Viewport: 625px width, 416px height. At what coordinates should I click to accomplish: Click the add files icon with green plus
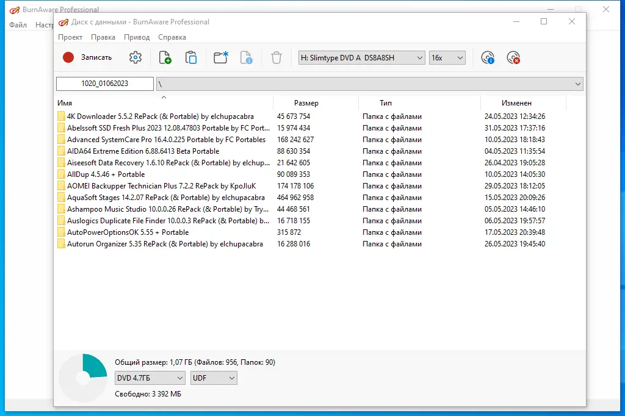point(165,57)
